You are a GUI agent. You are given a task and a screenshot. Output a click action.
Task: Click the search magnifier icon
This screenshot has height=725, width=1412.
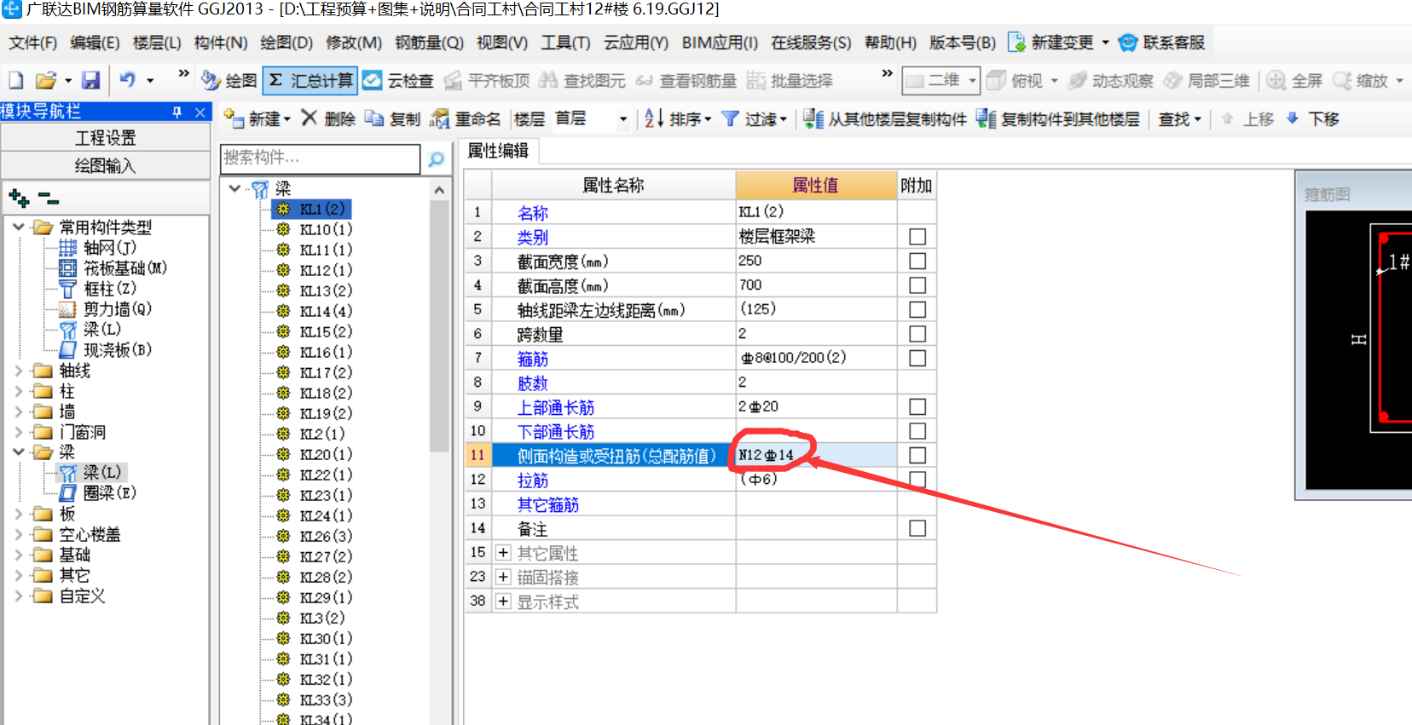437,159
